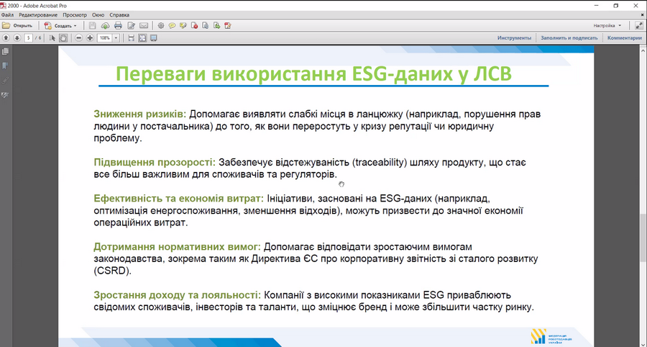Open the Справка menu
647x347 pixels.
119,14
